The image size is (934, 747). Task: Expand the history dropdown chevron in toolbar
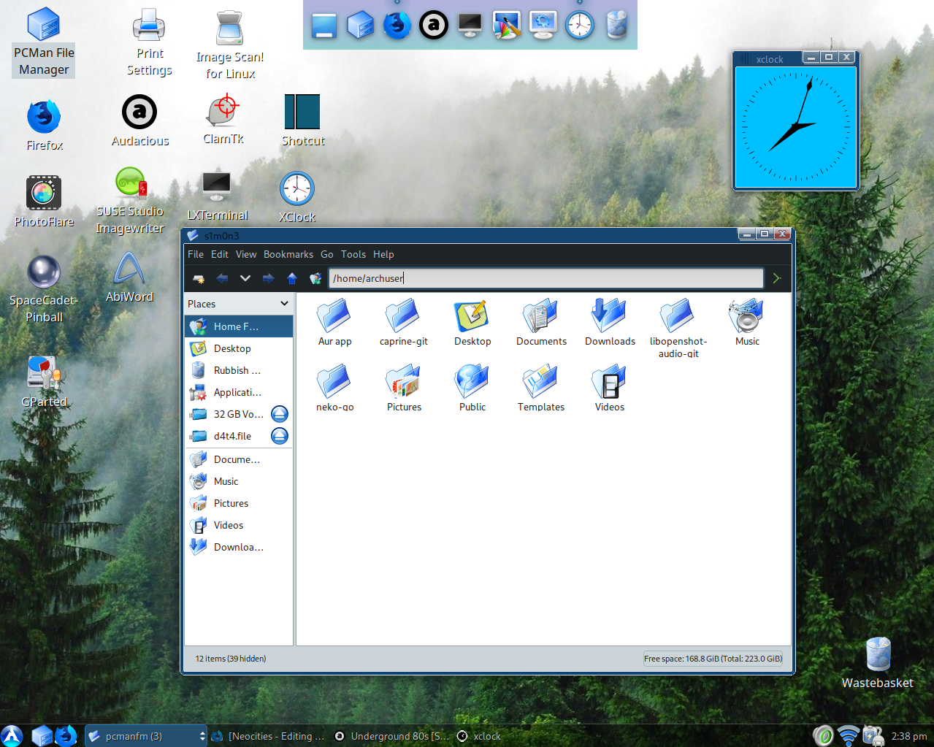pos(245,278)
